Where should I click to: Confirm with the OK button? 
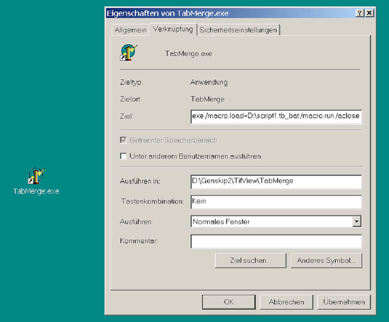tap(229, 302)
